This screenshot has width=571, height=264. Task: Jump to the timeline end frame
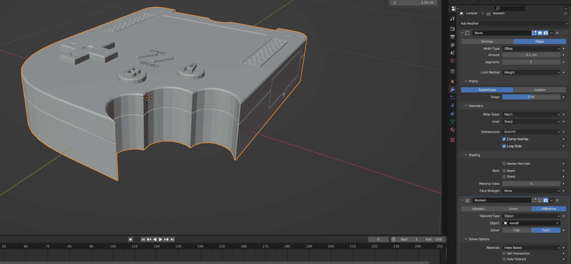[172, 239]
